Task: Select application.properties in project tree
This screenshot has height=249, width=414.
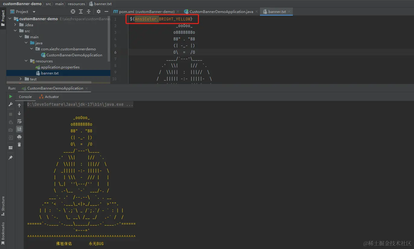Action: 60,67
